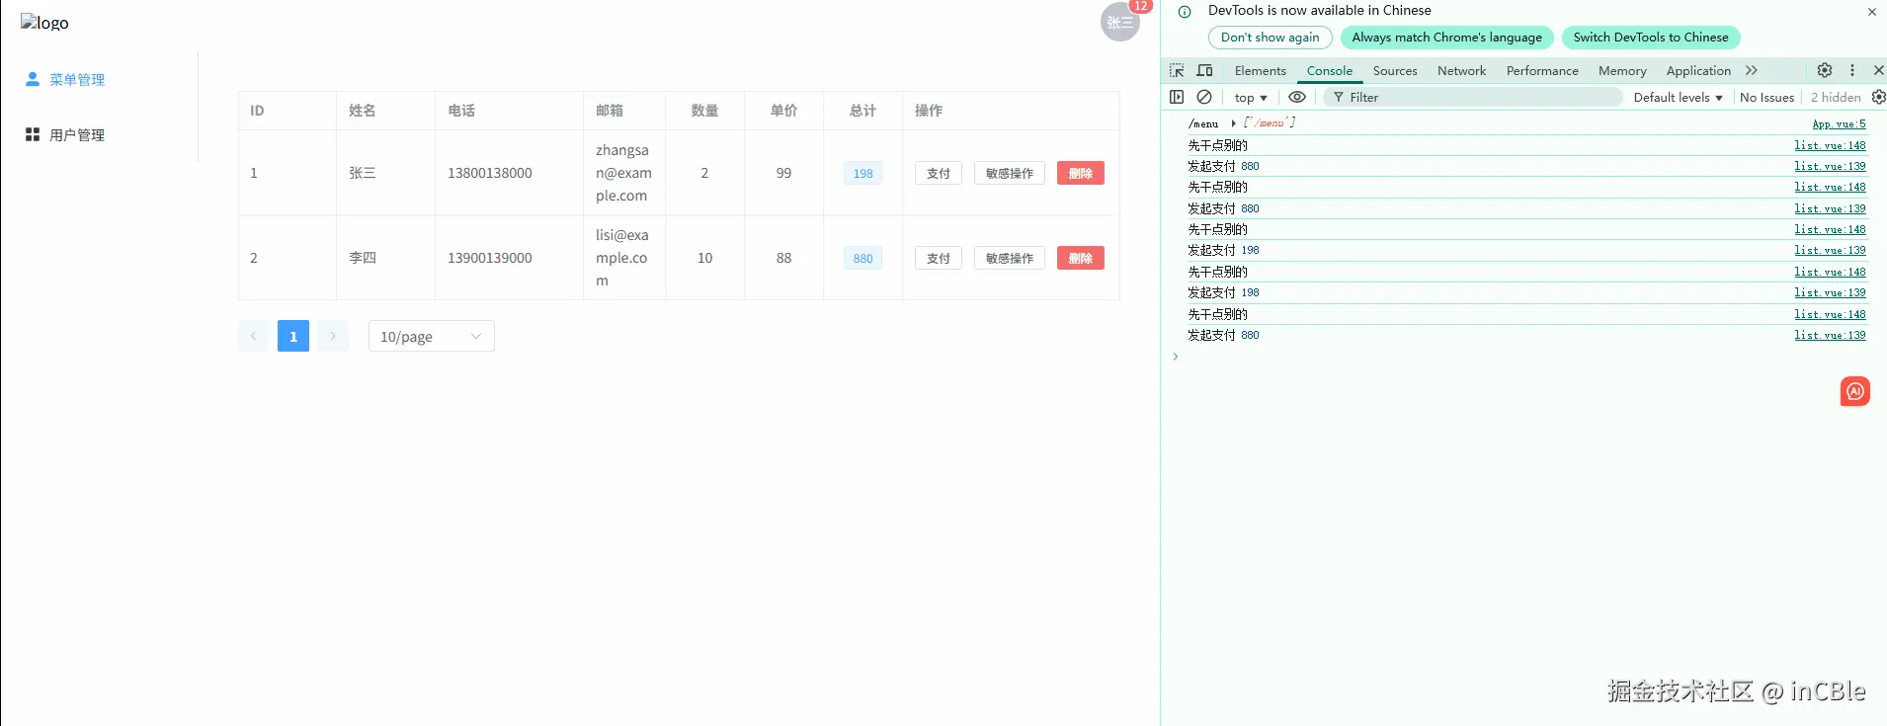Click the 2 hidden label
1887x726 pixels.
click(1835, 97)
